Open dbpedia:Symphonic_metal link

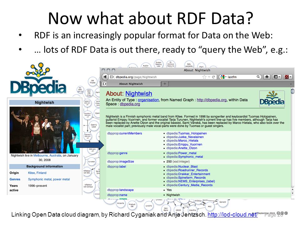[185, 157]
